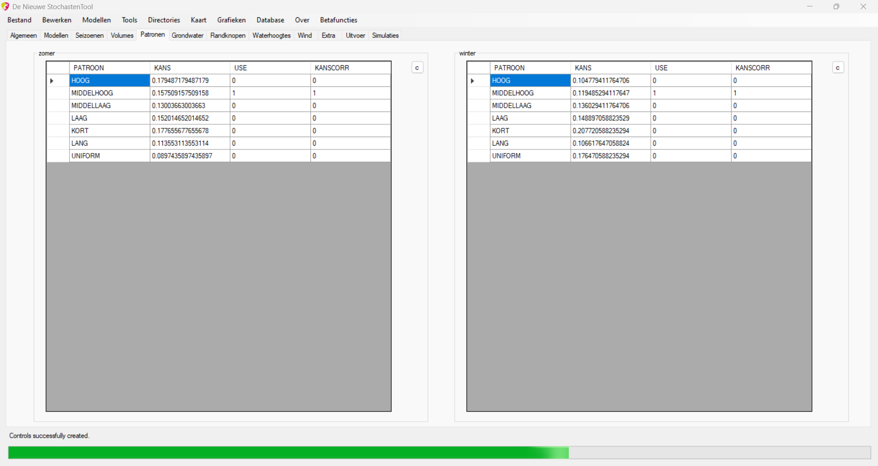Image resolution: width=878 pixels, height=466 pixels.
Task: Open the Betafuncties menu
Action: pyautogui.click(x=339, y=20)
